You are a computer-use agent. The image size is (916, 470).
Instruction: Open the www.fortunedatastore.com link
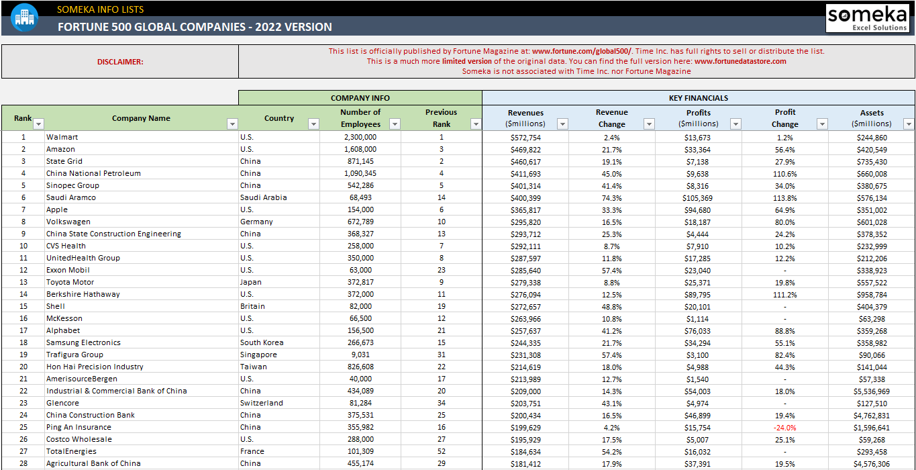(x=740, y=61)
